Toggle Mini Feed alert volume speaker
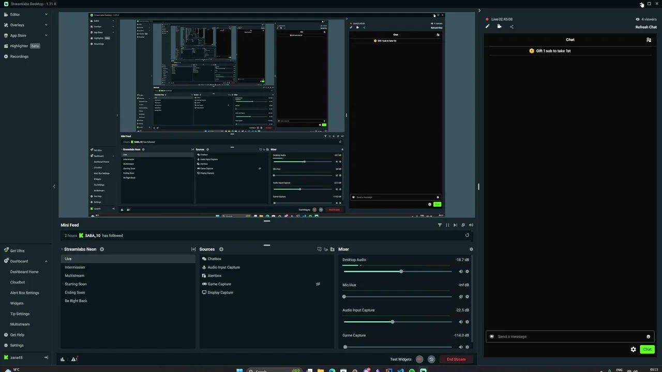The height and width of the screenshot is (372, 662). (471, 225)
